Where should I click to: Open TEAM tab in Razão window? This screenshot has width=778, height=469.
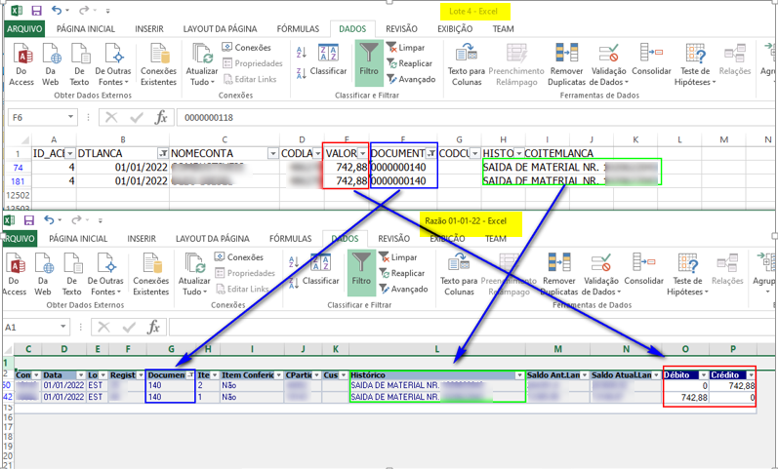[x=496, y=239]
